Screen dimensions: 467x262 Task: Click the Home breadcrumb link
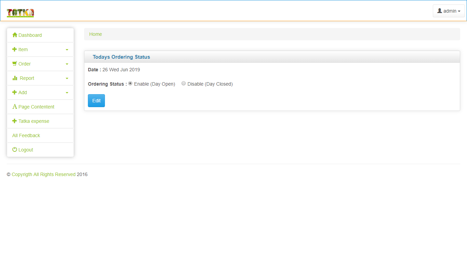[95, 34]
